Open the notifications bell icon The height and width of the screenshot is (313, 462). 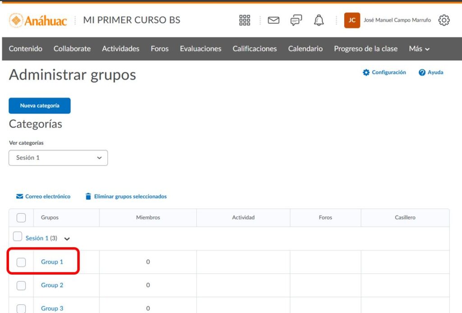(319, 20)
